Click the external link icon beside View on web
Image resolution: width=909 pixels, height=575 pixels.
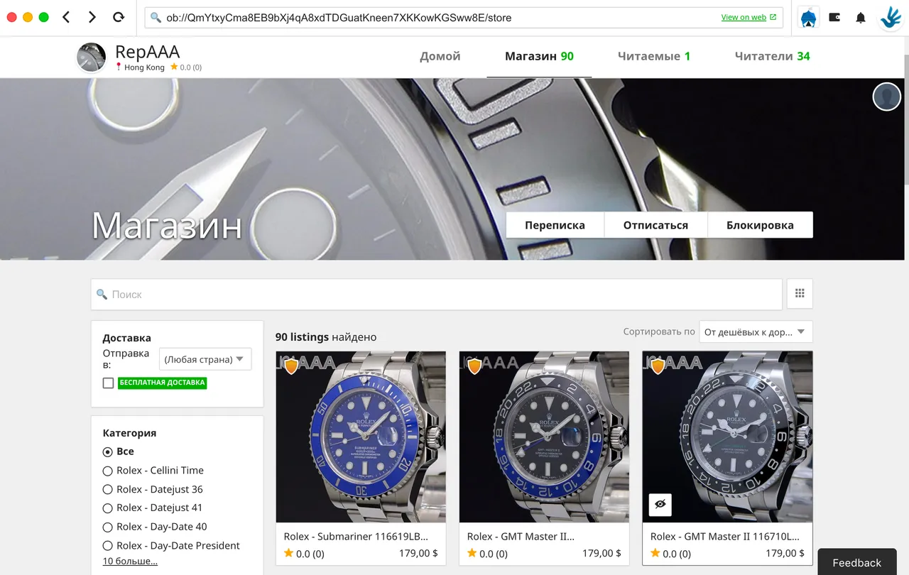click(773, 18)
